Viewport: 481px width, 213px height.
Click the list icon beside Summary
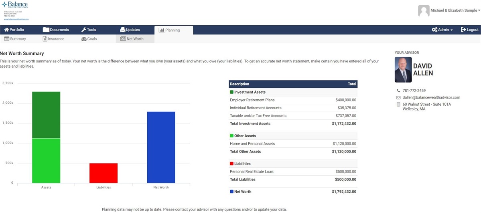point(6,39)
